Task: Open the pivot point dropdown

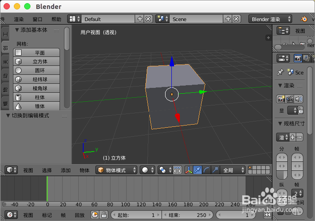Action: pos(165,170)
